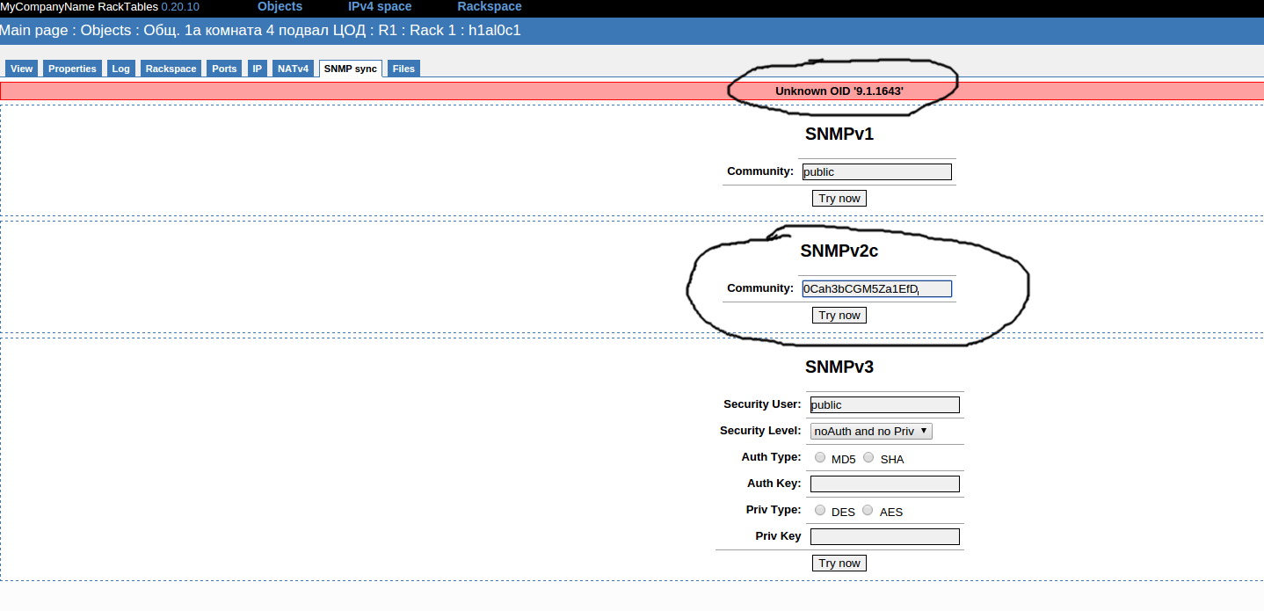The height and width of the screenshot is (611, 1264).
Task: Select the MD5 auth type radio button
Action: (x=820, y=457)
